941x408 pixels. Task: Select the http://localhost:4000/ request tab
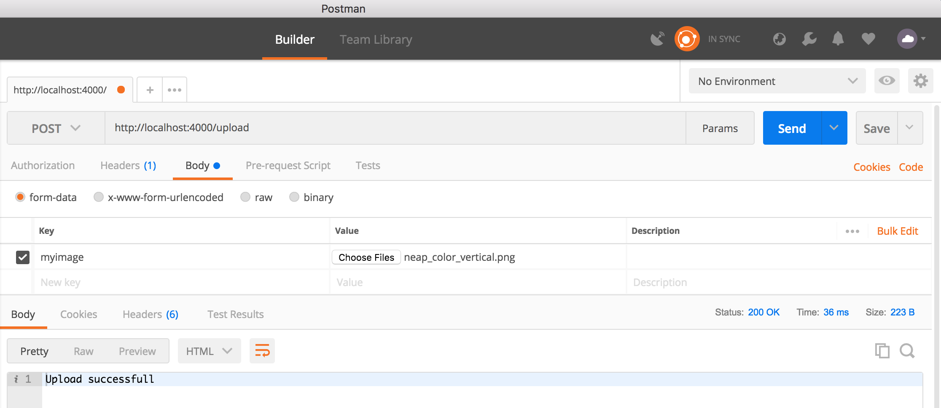[x=70, y=90]
